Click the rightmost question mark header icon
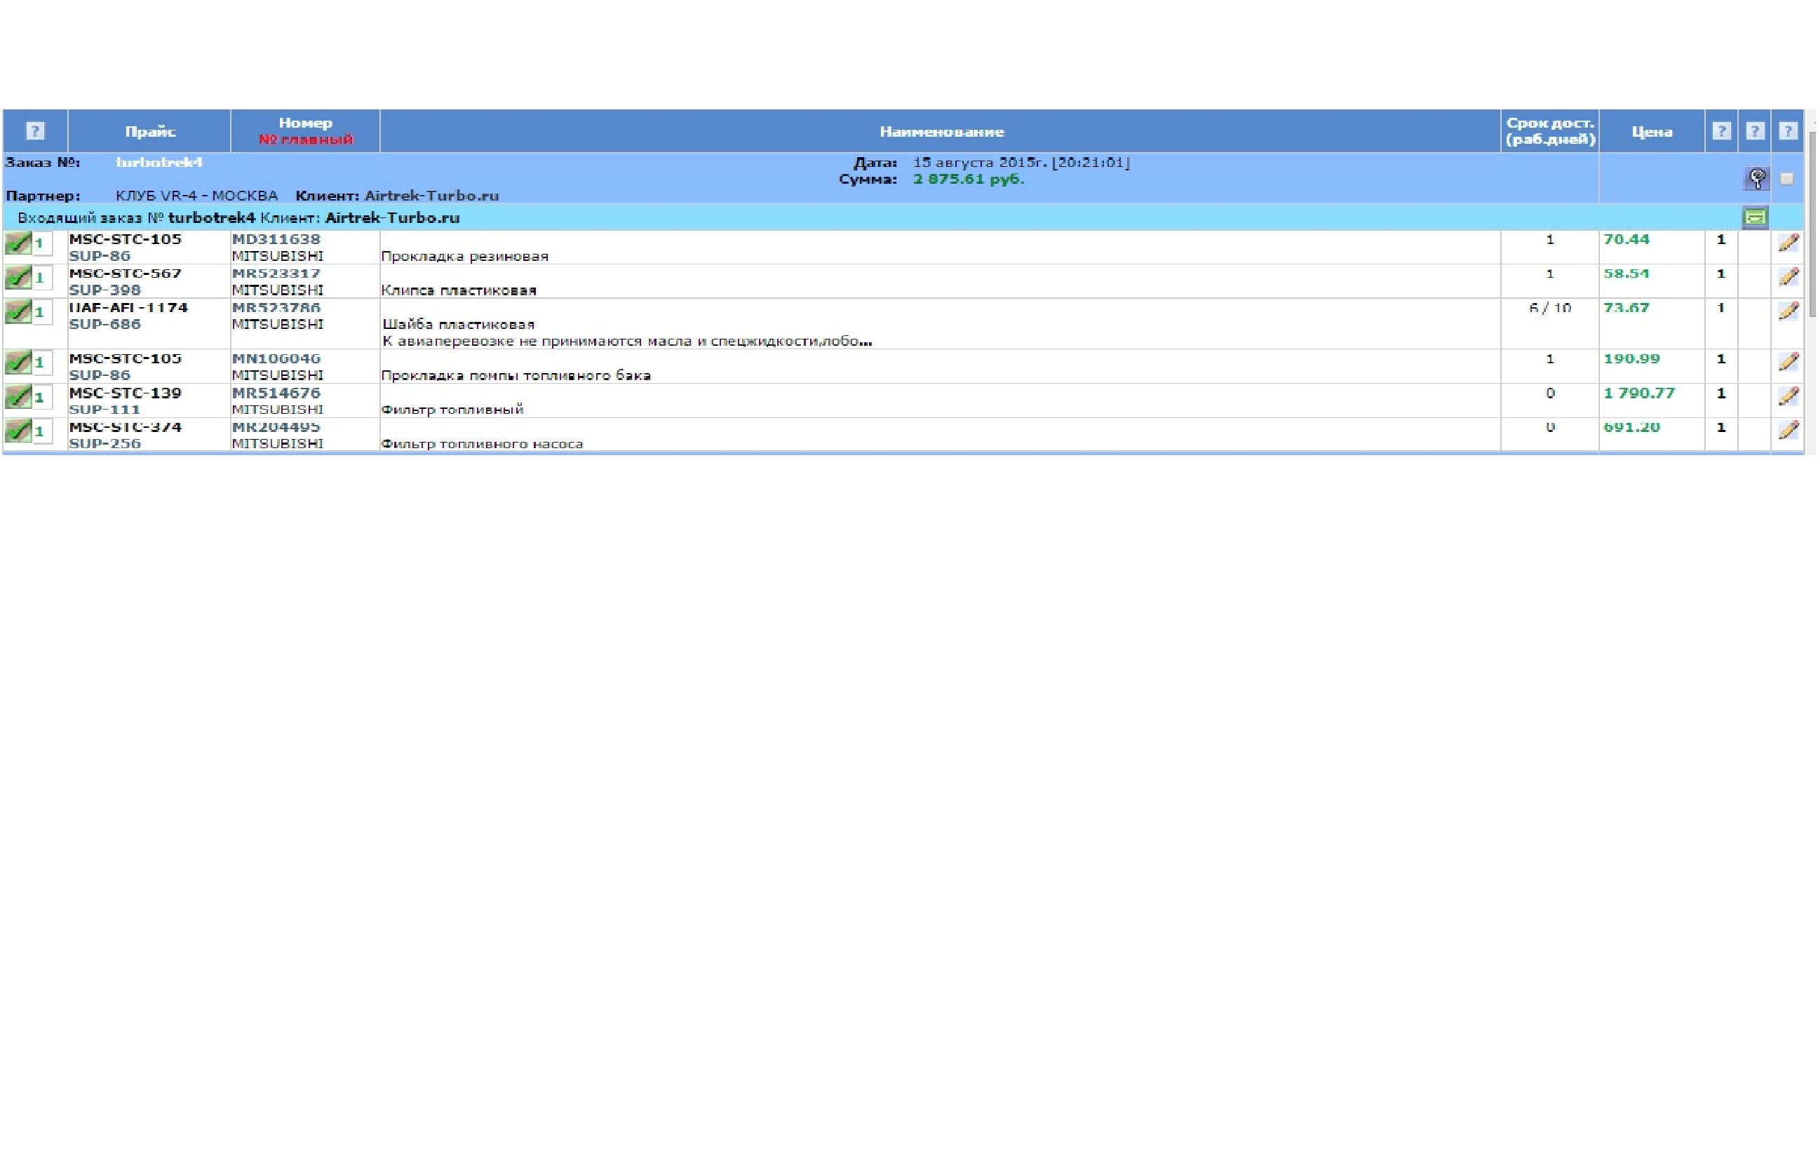The image size is (1818, 1153). pyautogui.click(x=1787, y=130)
